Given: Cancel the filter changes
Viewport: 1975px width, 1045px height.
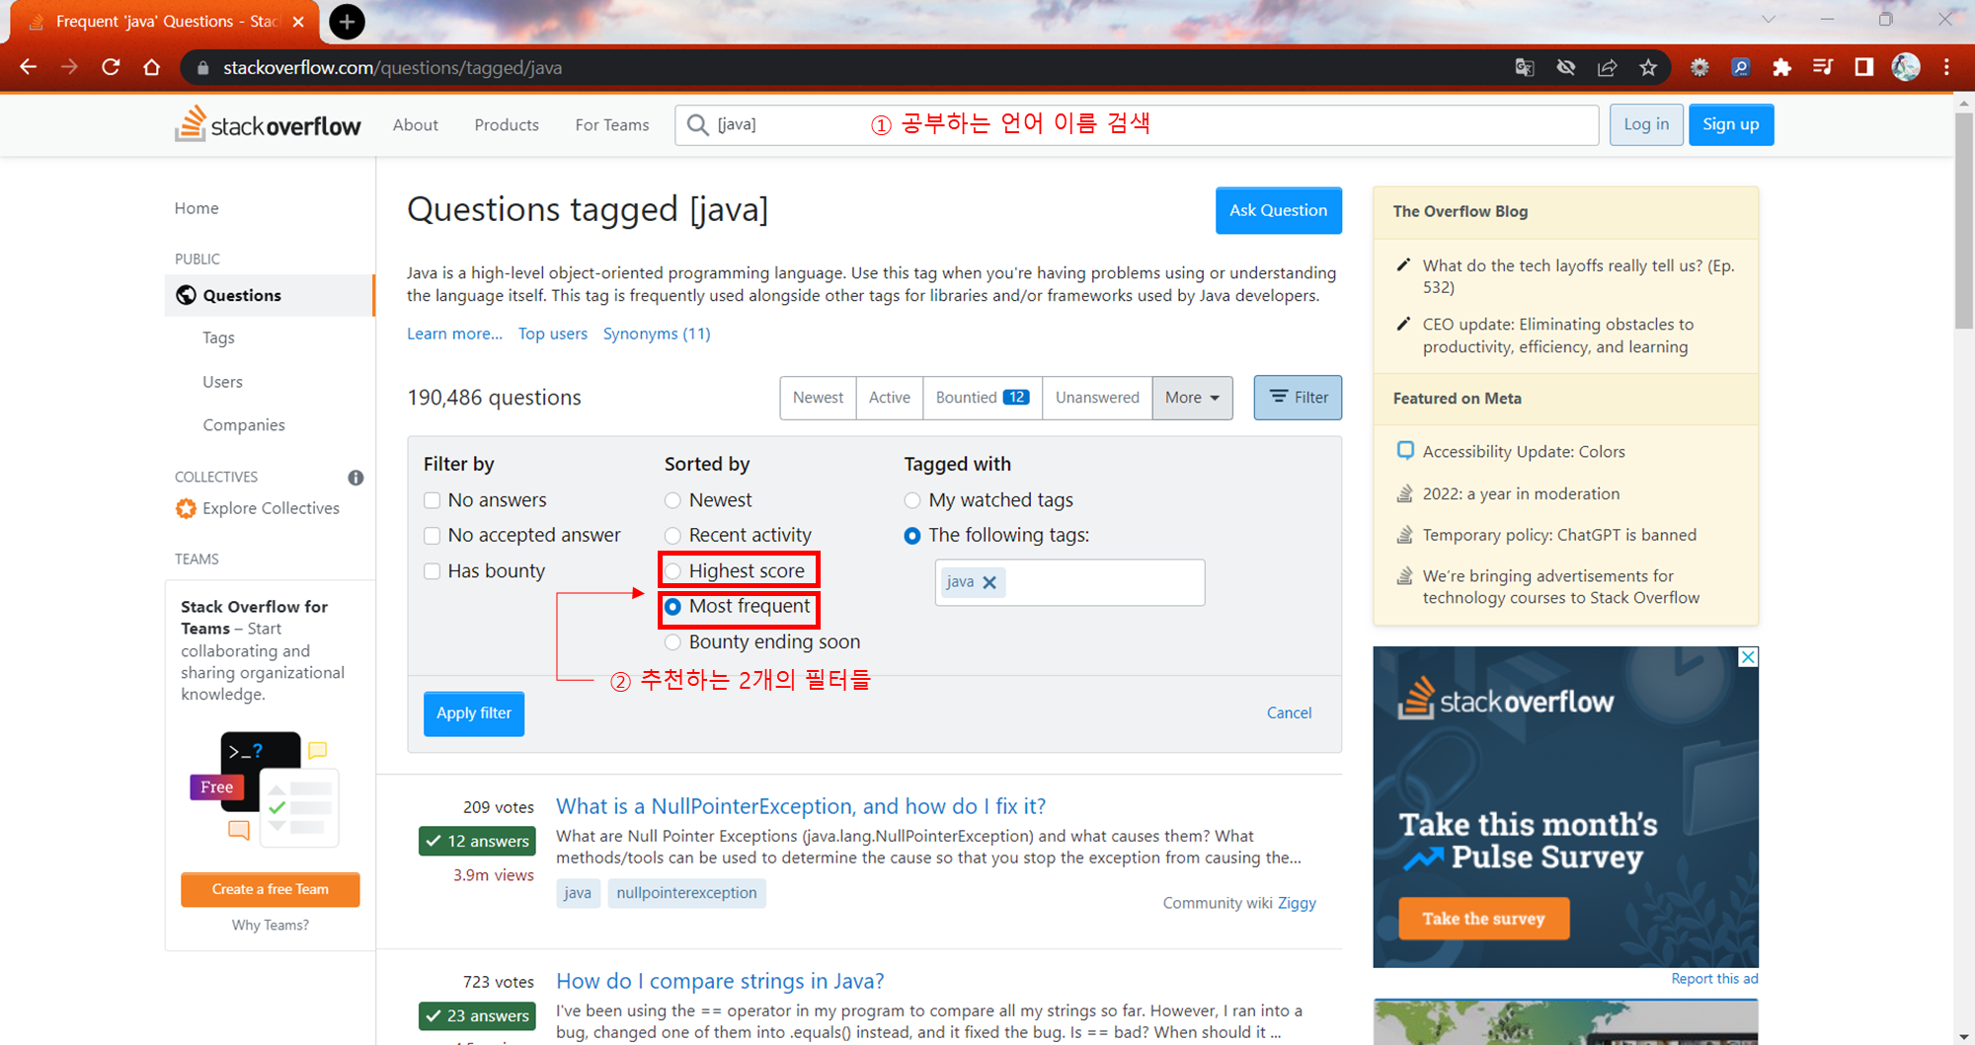Looking at the screenshot, I should pyautogui.click(x=1289, y=712).
